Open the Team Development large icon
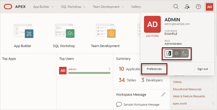The image size is (217, 110). 106,31
